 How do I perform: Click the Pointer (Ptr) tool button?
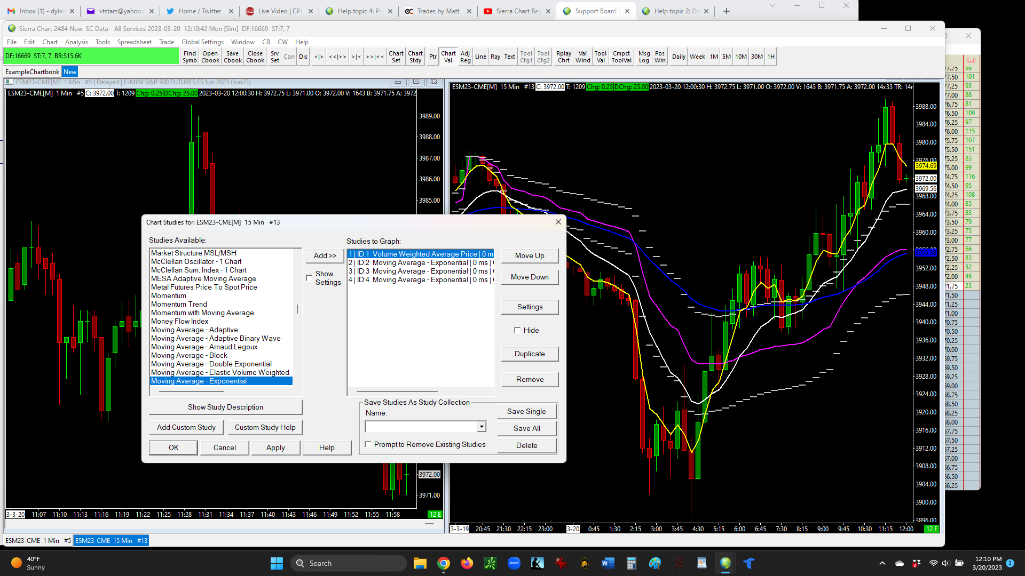[432, 57]
